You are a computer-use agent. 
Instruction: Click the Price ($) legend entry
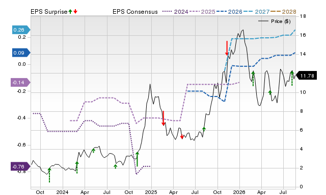point(275,21)
